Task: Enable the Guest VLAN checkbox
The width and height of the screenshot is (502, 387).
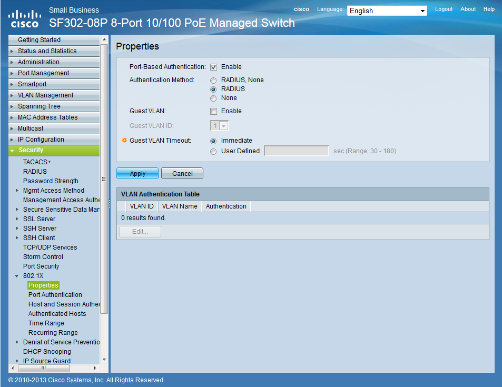Action: tap(213, 111)
